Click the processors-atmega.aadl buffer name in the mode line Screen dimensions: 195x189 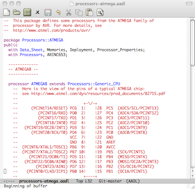(44, 181)
